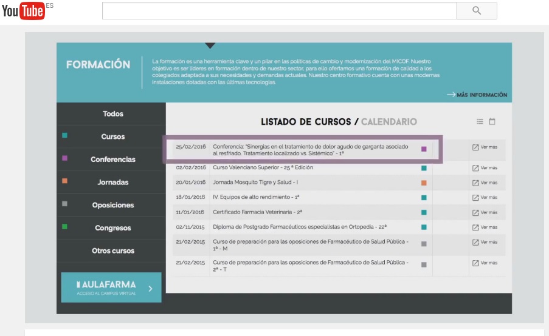The width and height of the screenshot is (549, 336).
Task: Filter by Conferencias category
Action: click(x=113, y=160)
